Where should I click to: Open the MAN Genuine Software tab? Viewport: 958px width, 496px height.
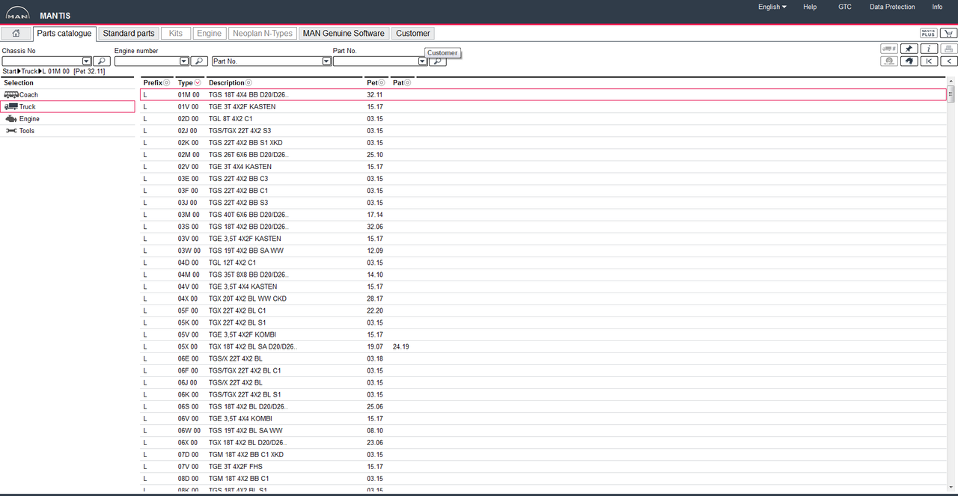344,34
